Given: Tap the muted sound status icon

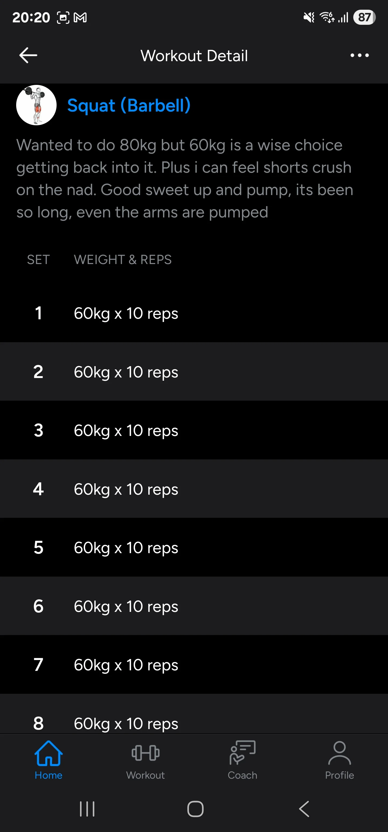Looking at the screenshot, I should [x=309, y=18].
